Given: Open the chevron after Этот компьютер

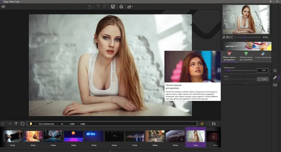Looking at the screenshot, I should coord(57,124).
